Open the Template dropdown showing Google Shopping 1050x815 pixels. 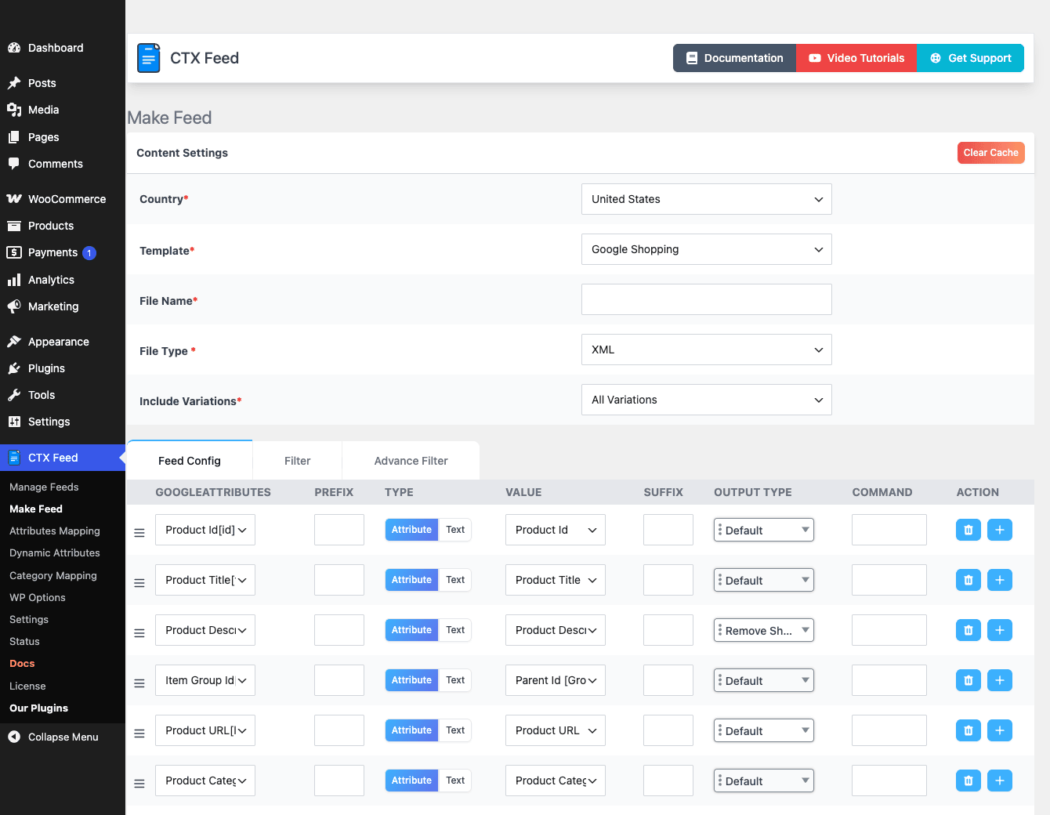coord(706,249)
